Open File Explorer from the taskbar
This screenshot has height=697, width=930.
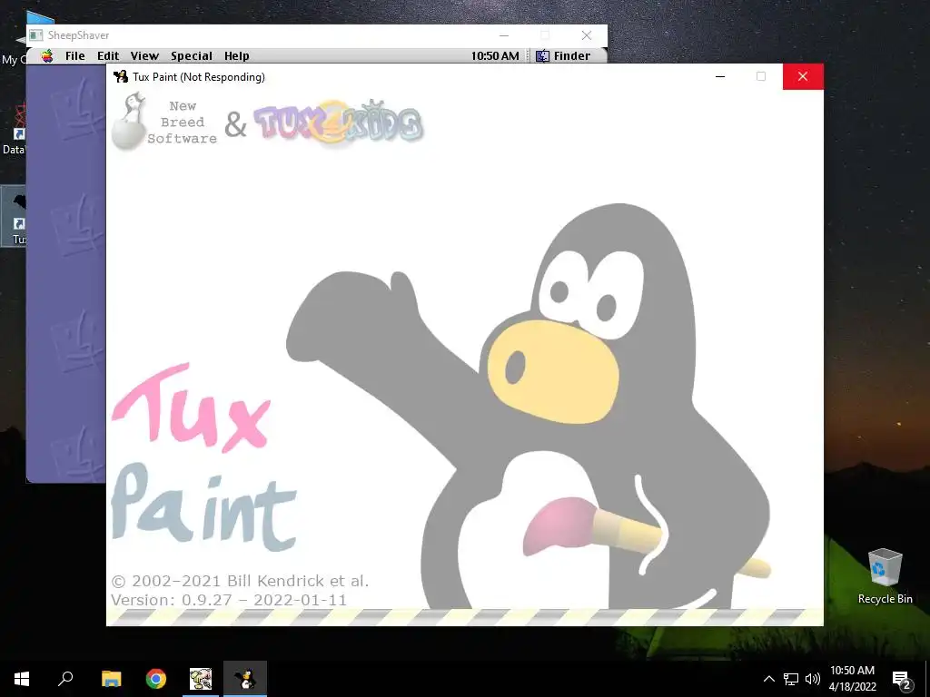(x=111, y=679)
